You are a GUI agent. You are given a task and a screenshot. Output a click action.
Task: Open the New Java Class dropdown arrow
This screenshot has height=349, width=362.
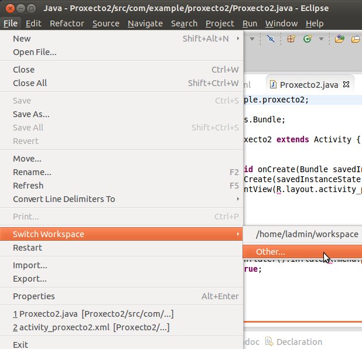click(x=321, y=39)
